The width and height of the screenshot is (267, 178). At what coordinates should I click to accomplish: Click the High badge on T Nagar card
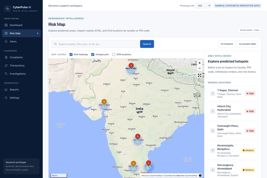click(250, 93)
